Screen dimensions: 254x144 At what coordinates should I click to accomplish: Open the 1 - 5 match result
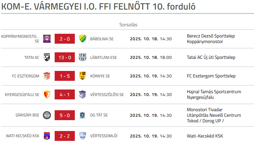coord(65,76)
